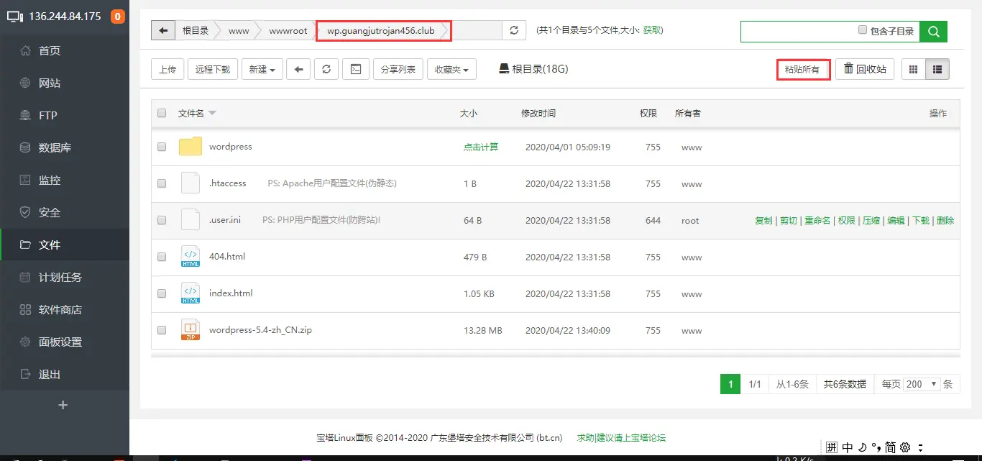Open 面板设置 in the sidebar
Screen dimensions: 982x461
point(65,342)
